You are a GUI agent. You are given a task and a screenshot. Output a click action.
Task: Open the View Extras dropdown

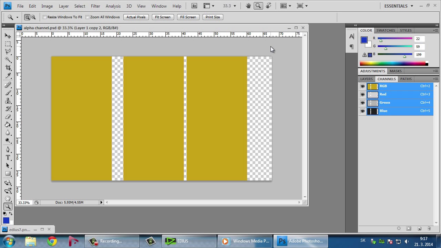[209, 6]
